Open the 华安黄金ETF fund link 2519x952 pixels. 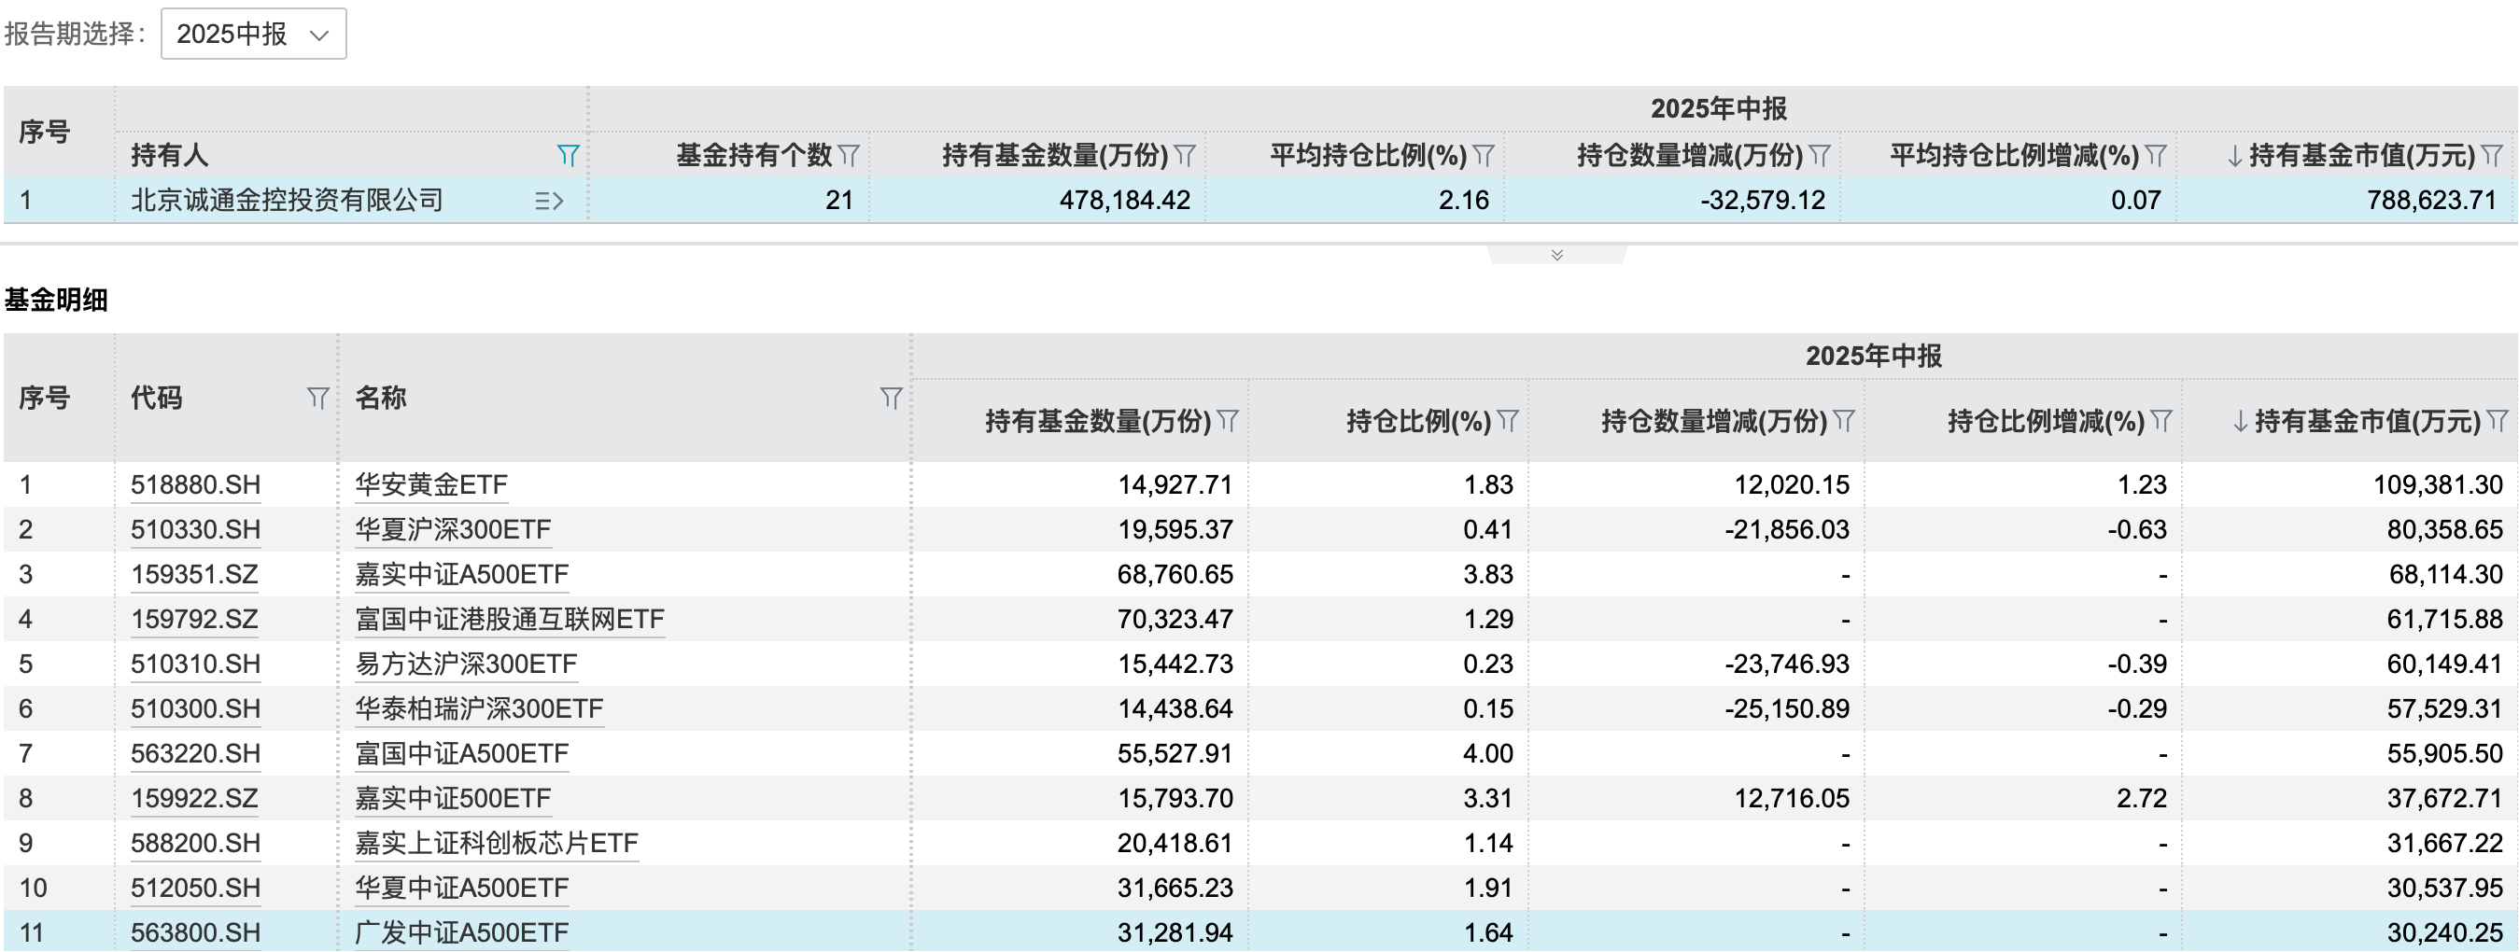pos(431,484)
